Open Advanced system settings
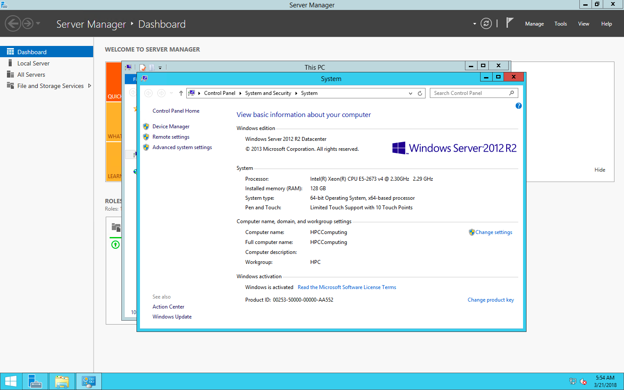The width and height of the screenshot is (624, 390). [182, 147]
